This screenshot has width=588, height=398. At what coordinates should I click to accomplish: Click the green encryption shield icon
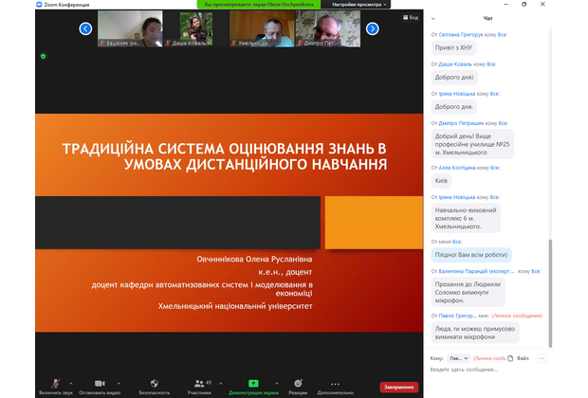(43, 56)
